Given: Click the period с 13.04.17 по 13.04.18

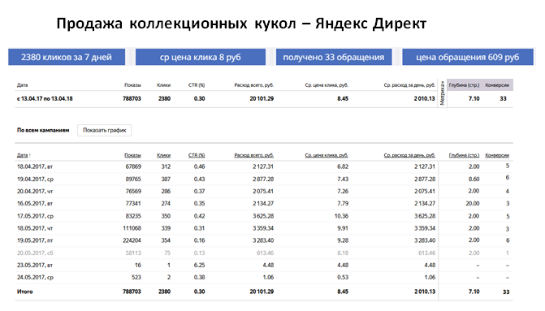Looking at the screenshot, I should [x=45, y=99].
